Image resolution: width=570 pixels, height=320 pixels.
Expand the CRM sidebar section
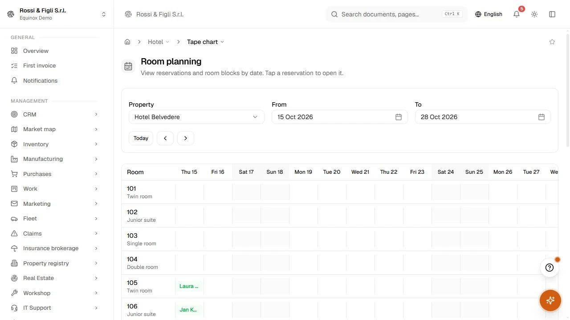[x=55, y=114]
